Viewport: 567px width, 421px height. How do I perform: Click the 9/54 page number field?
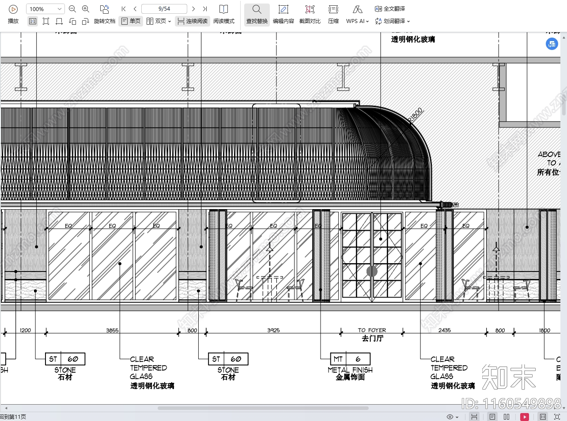coord(164,9)
